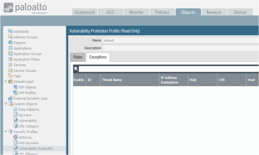Sort by the ID column header

(x=93, y=80)
